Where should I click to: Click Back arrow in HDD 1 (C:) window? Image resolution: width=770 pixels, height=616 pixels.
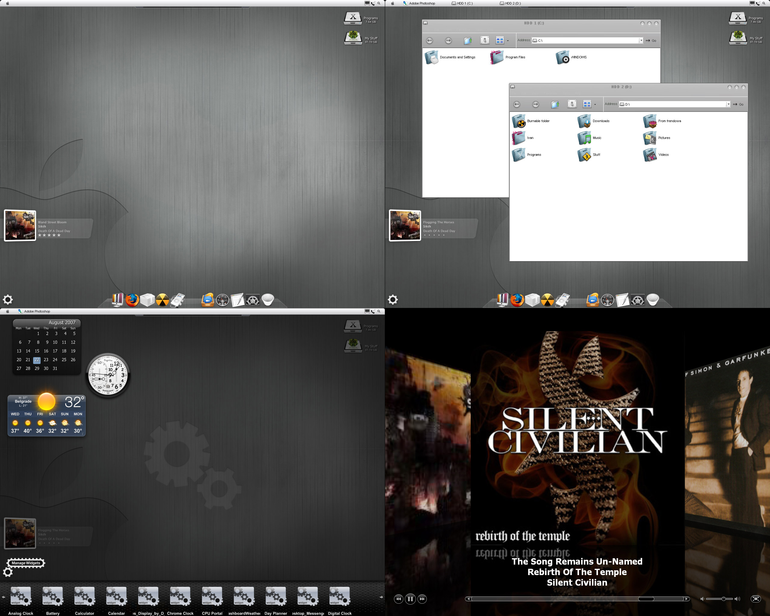pos(430,41)
